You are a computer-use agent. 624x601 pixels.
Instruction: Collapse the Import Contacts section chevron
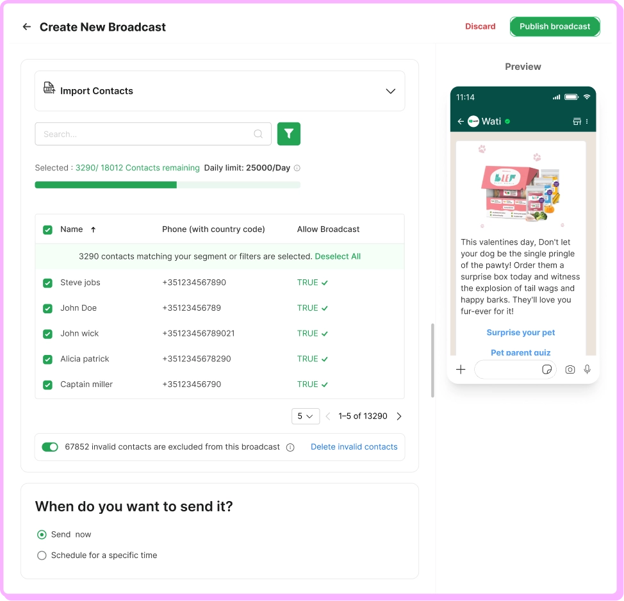tap(390, 91)
